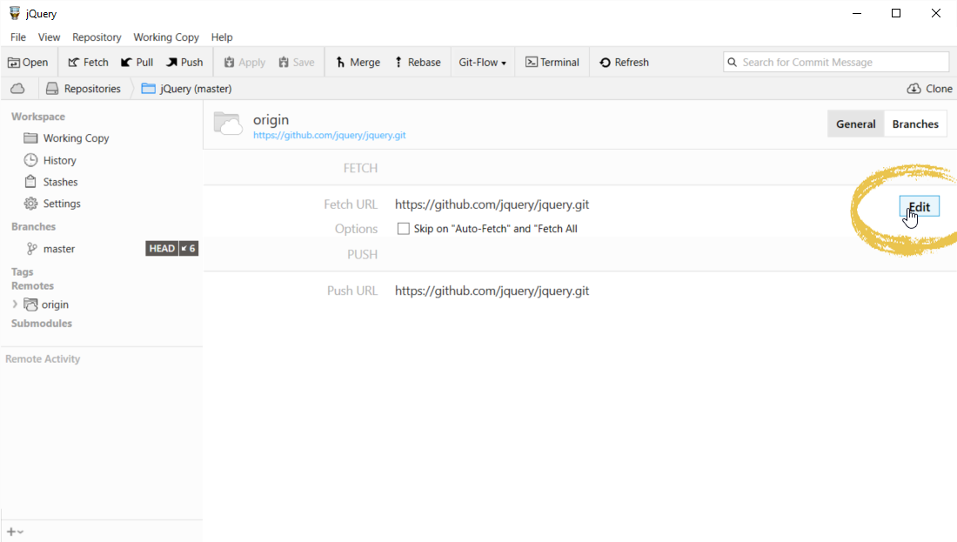
Task: Click the Fetch toolbar icon
Action: click(74, 63)
